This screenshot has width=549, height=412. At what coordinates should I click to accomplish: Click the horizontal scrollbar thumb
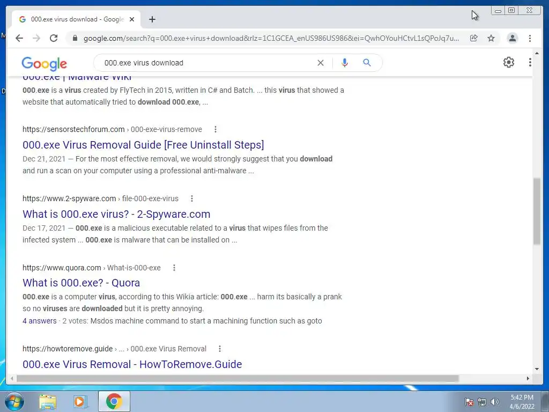[x=238, y=378]
